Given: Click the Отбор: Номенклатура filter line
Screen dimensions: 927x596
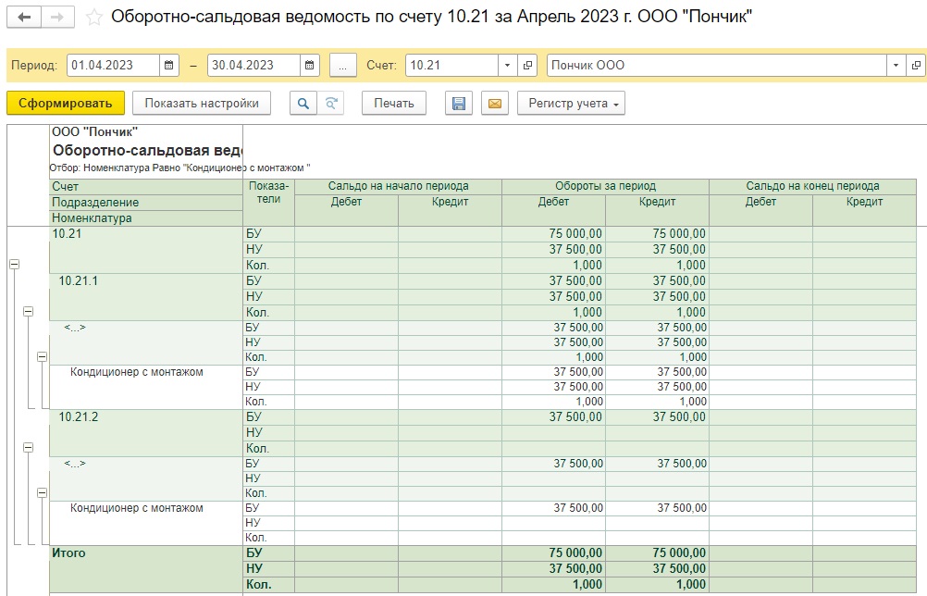Looking at the screenshot, I should (179, 168).
